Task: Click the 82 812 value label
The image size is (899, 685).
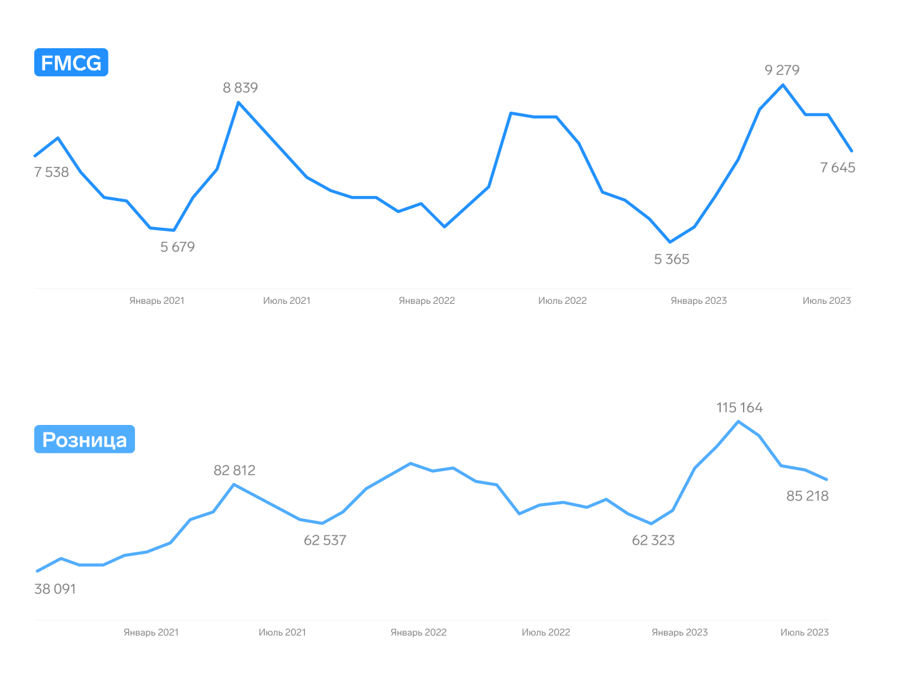Action: point(235,470)
